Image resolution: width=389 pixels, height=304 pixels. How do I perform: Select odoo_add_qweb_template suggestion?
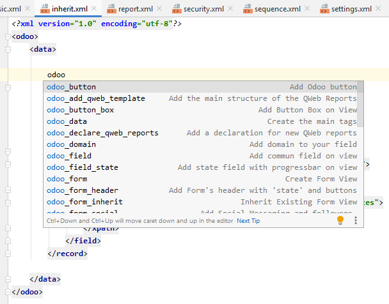pos(200,98)
